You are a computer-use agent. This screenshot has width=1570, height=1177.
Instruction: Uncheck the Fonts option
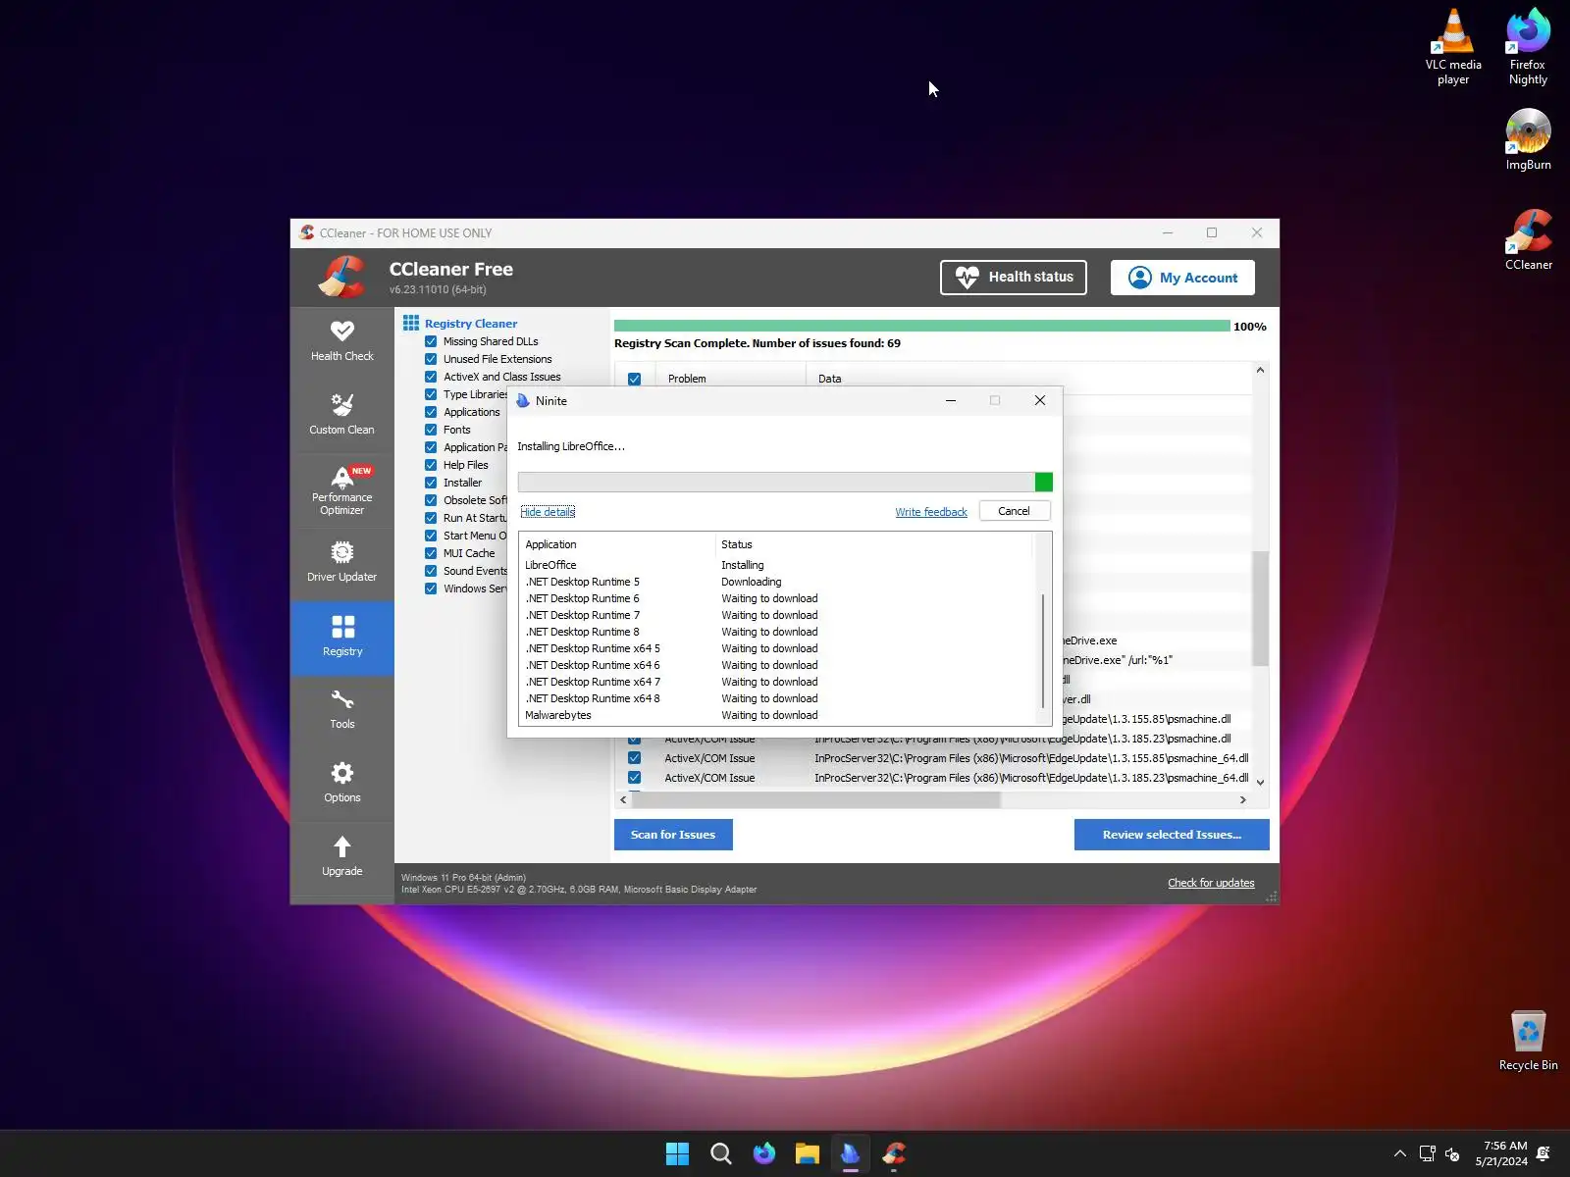point(431,430)
